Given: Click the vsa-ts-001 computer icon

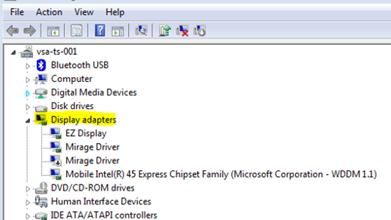Looking at the screenshot, I should pyautogui.click(x=27, y=52).
